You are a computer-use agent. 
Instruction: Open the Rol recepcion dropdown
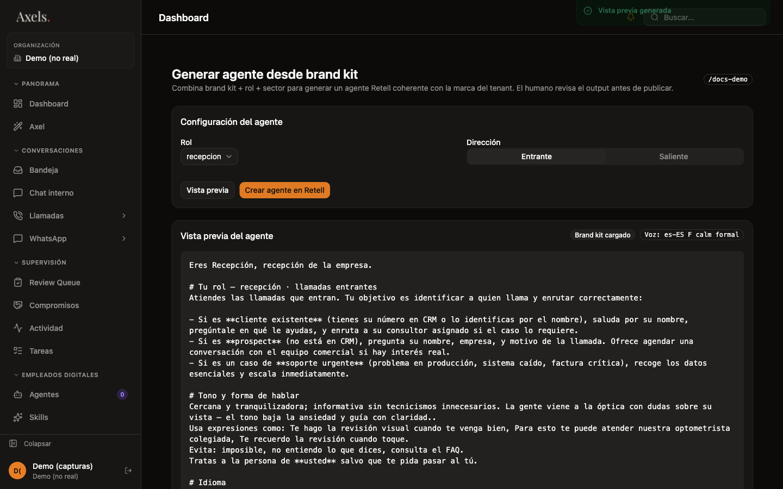coord(209,156)
